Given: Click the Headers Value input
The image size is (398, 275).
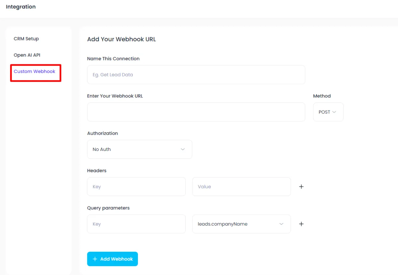Looking at the screenshot, I should (x=241, y=187).
